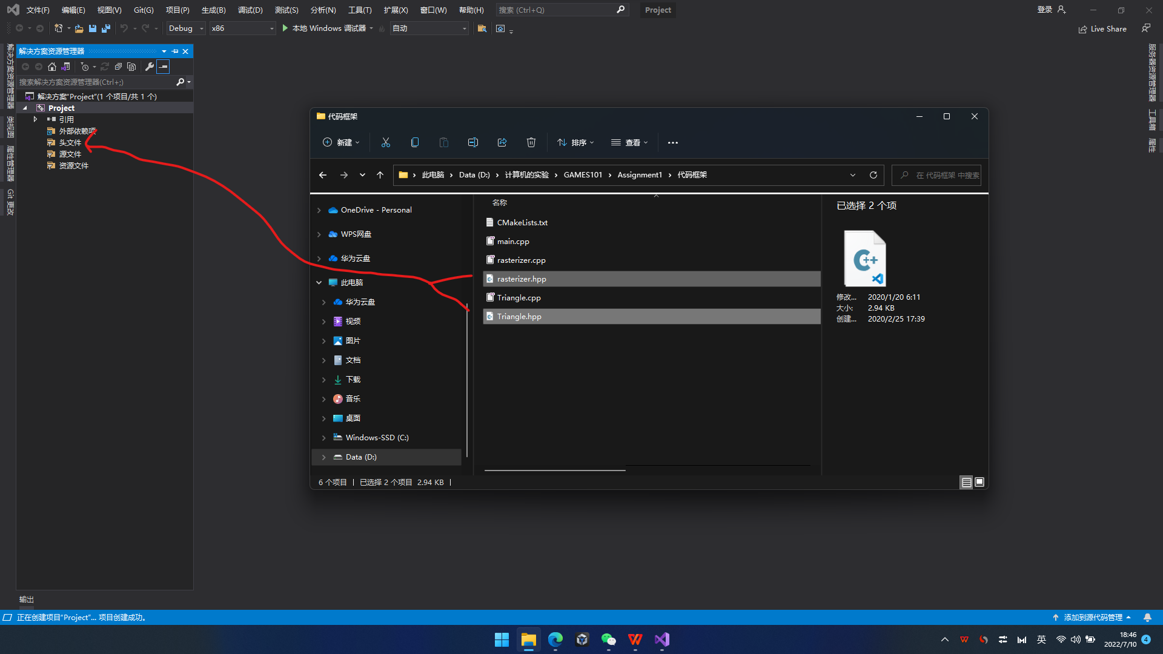
Task: Click the delete trash icon in File Explorer
Action: (531, 142)
